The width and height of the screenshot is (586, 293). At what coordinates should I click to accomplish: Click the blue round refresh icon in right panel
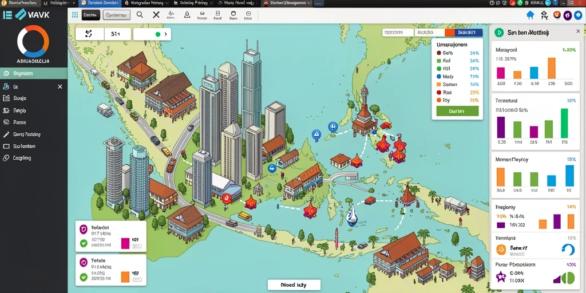point(568,250)
